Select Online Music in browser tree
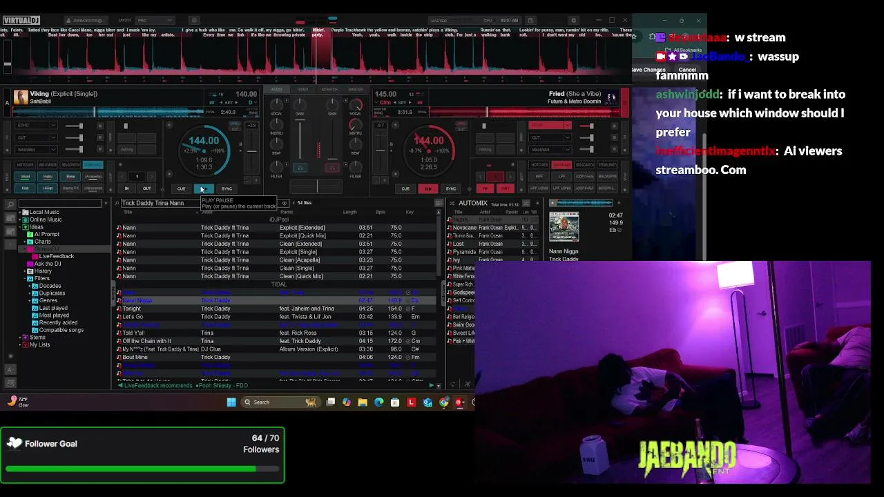This screenshot has width=884, height=497. [x=46, y=220]
